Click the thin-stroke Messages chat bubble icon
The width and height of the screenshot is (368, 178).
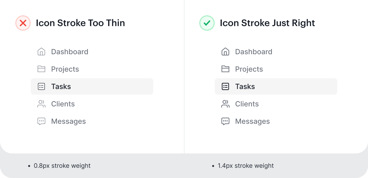point(41,121)
